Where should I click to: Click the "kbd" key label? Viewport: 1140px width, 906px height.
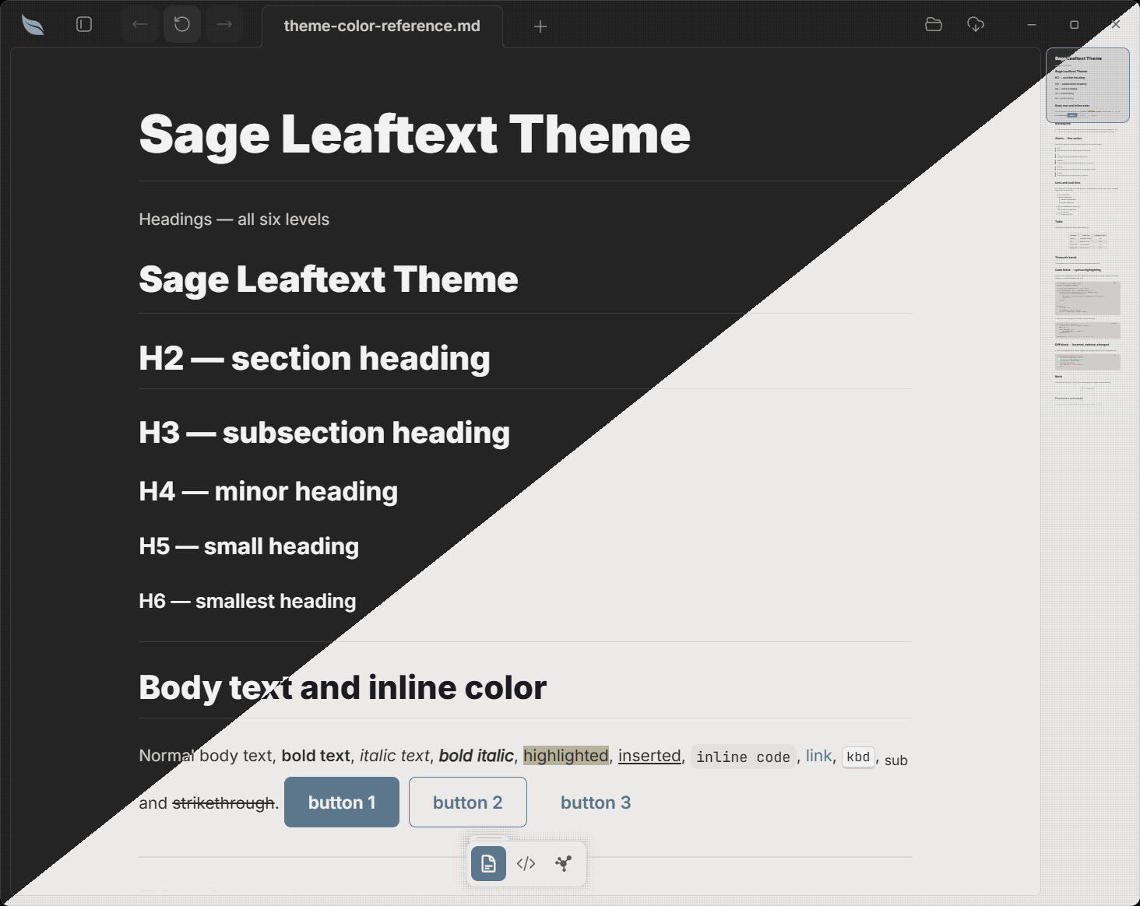[x=858, y=757]
